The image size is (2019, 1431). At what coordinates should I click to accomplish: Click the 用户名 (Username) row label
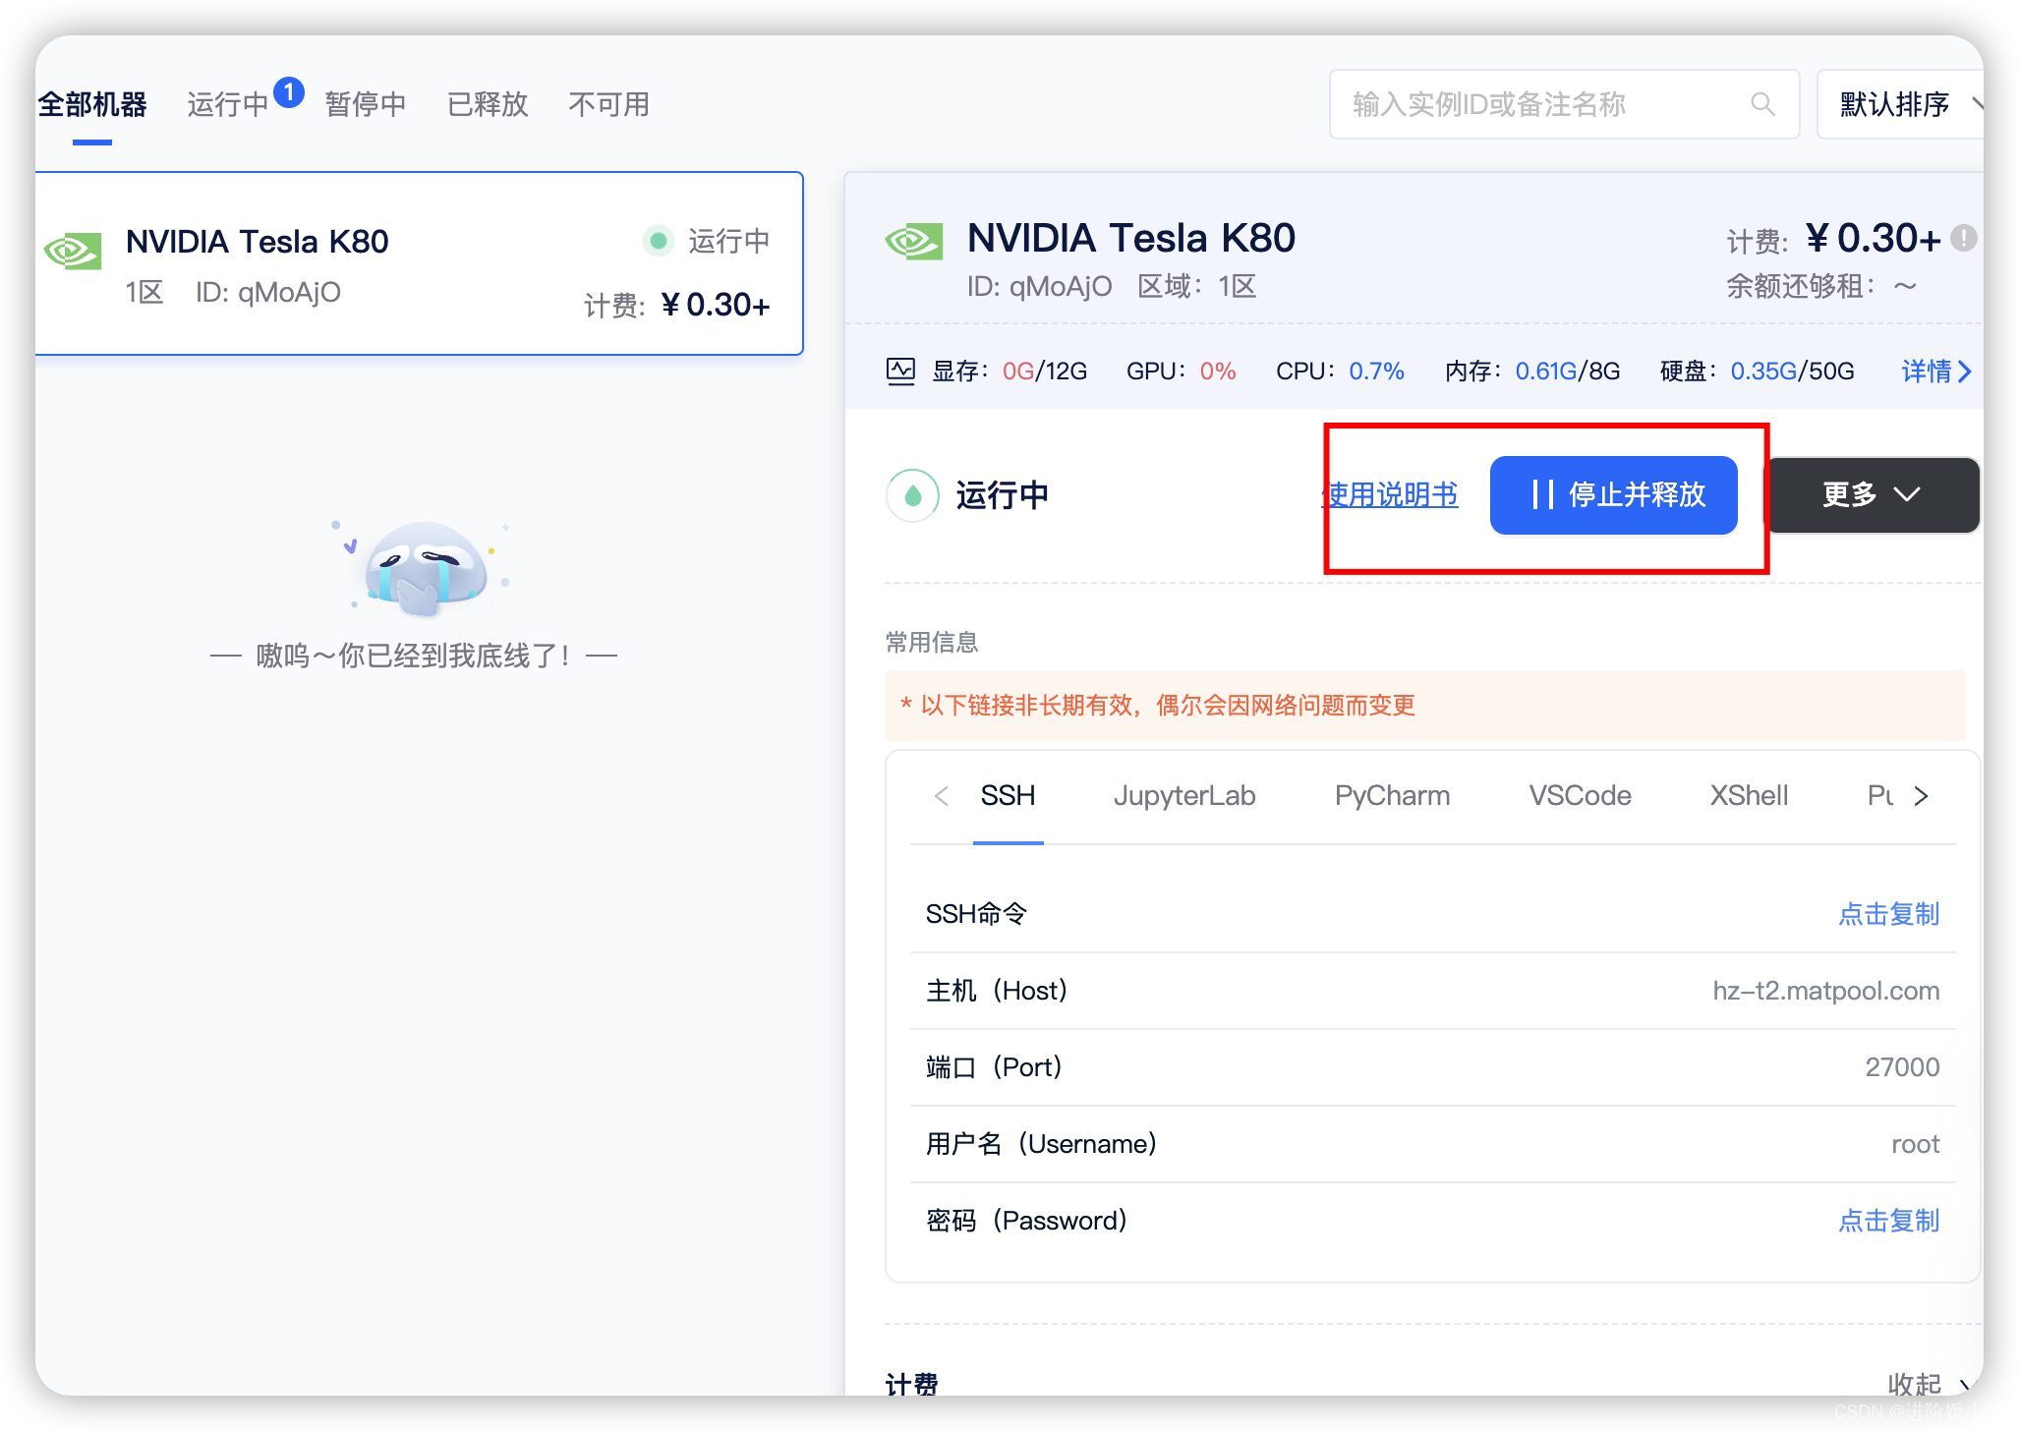coord(1041,1144)
